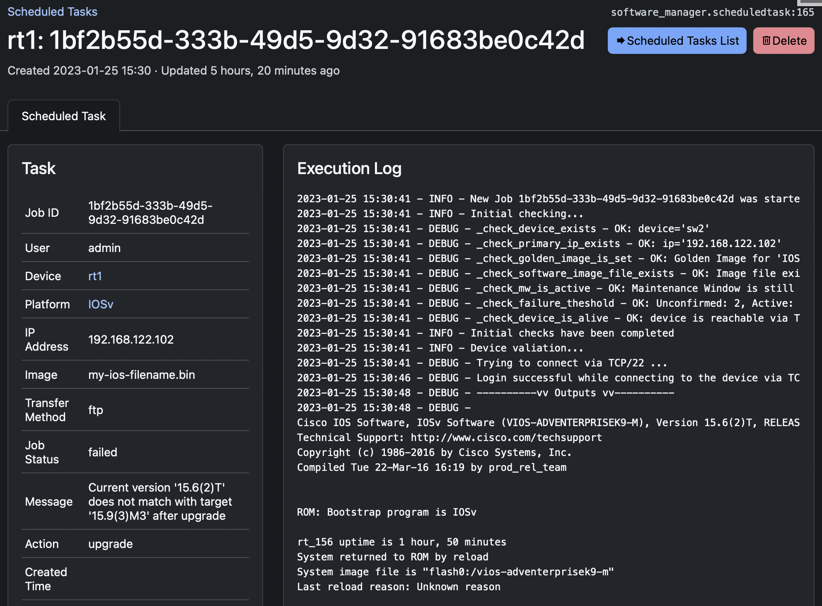
Task: Open the IOSv platform link
Action: 101,304
